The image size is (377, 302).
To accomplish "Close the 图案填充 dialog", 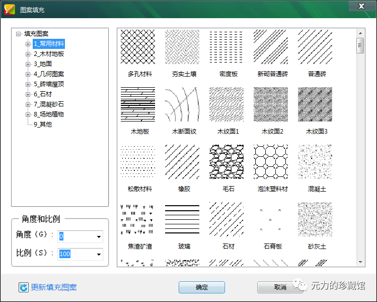I will (361, 6).
